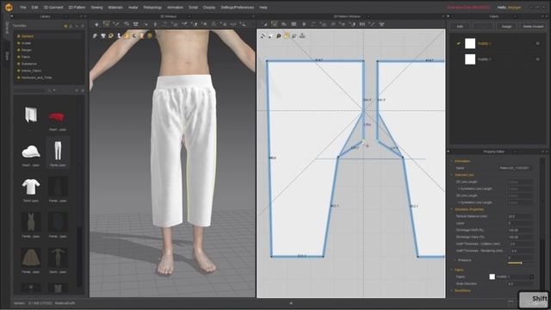This screenshot has width=551, height=310.
Task: Click the second fabric's white color swatch
Action: pyautogui.click(x=470, y=59)
